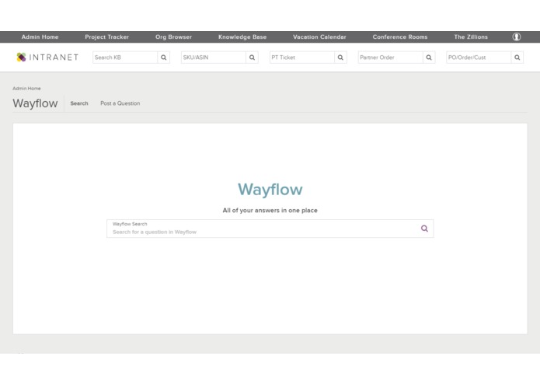Image resolution: width=540 pixels, height=384 pixels.
Task: Open The Zillions menu item
Action: (471, 37)
